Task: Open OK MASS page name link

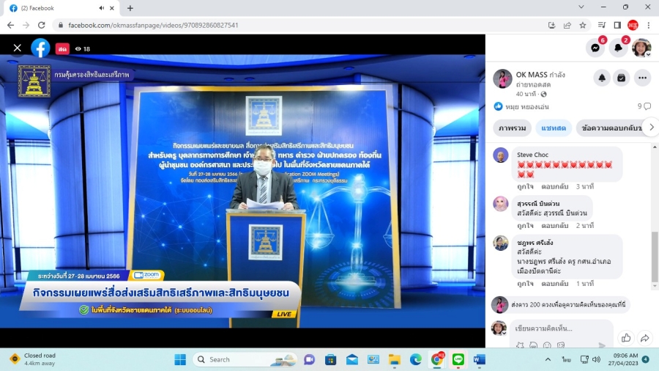Action: pos(532,75)
